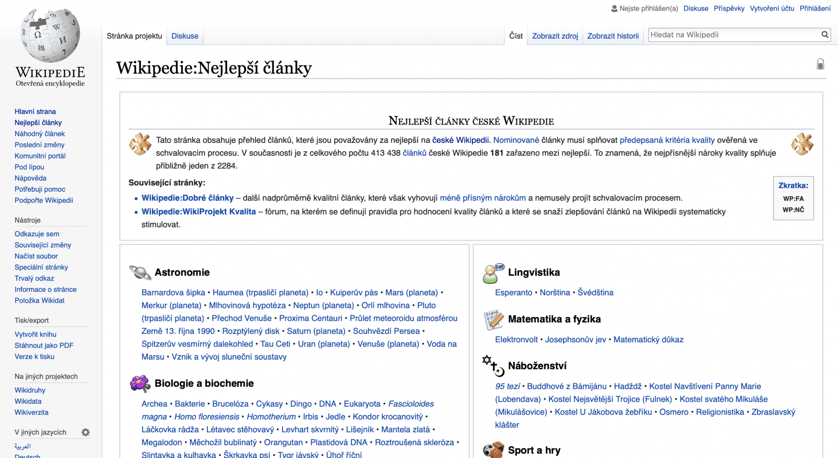Open the Archea article

(x=155, y=404)
